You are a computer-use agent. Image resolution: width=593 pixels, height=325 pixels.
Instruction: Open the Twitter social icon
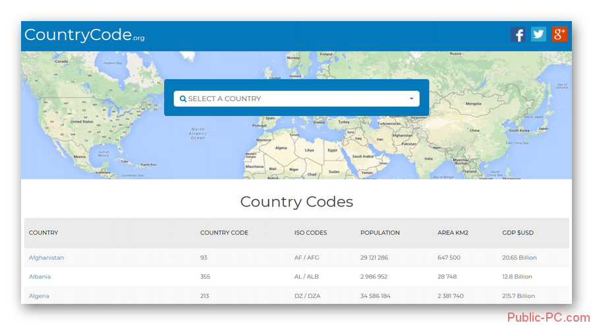538,34
